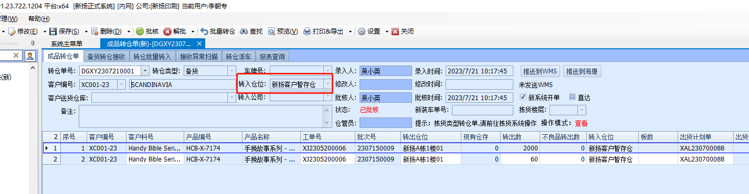Click the 转出数 cell showing 2000
Viewport: 749px width, 194px height.
[520, 148]
